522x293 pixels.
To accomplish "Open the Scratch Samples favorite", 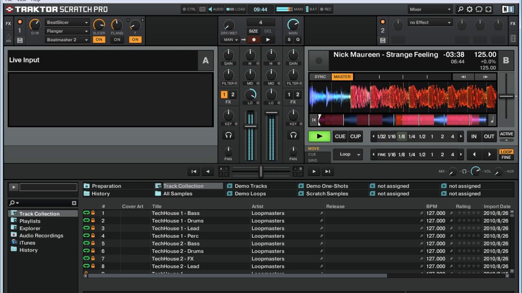I will click(327, 194).
